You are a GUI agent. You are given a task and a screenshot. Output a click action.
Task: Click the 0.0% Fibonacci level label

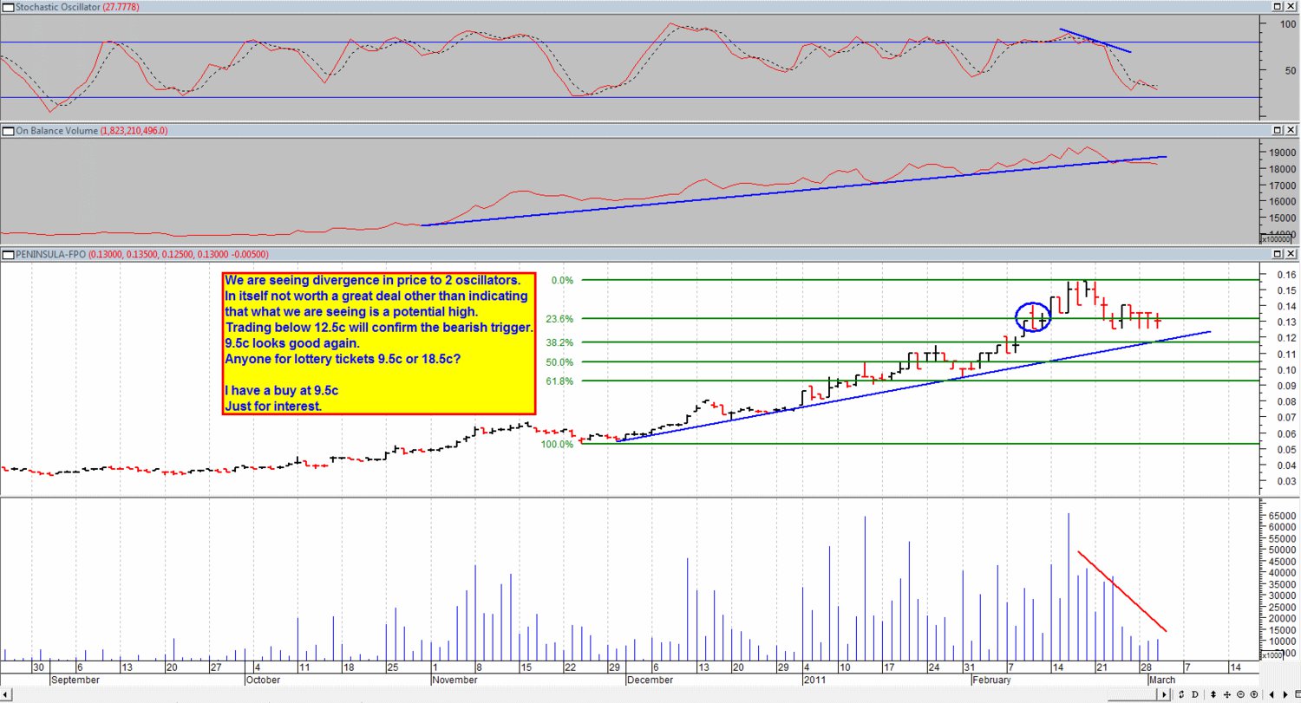point(563,281)
